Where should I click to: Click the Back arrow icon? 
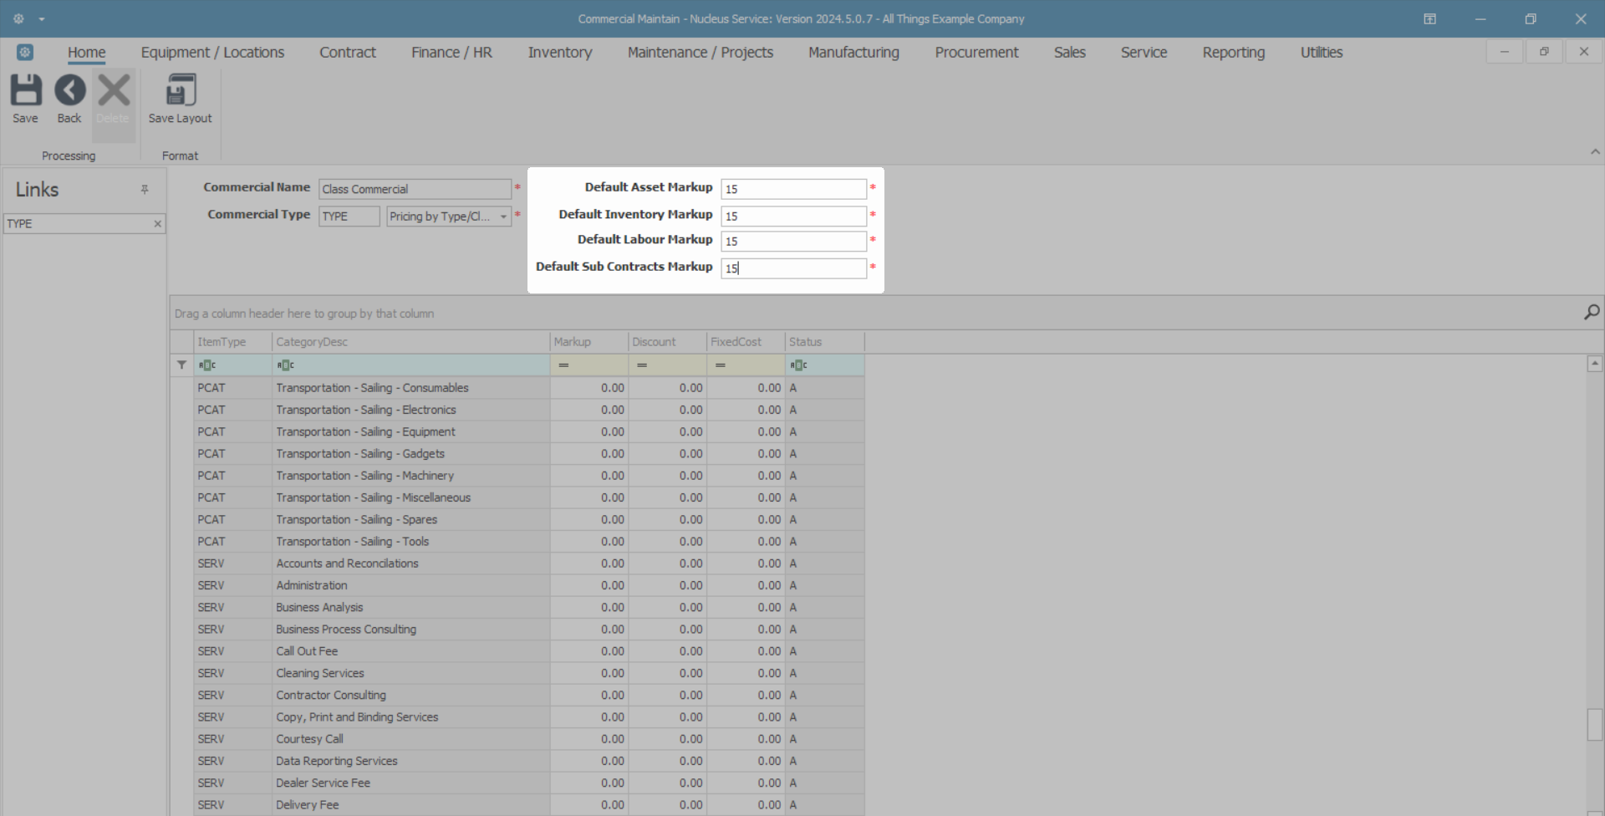[x=69, y=91]
